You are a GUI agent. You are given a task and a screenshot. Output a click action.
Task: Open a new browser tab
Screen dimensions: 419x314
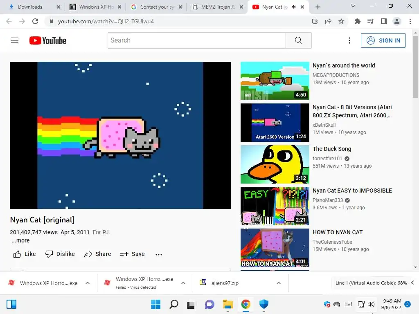pos(318,7)
